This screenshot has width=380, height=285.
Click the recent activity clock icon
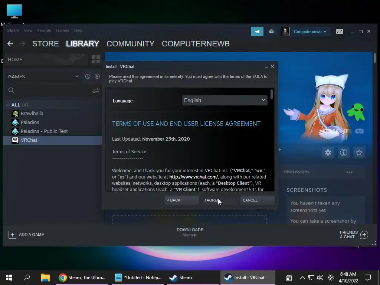[x=88, y=76]
